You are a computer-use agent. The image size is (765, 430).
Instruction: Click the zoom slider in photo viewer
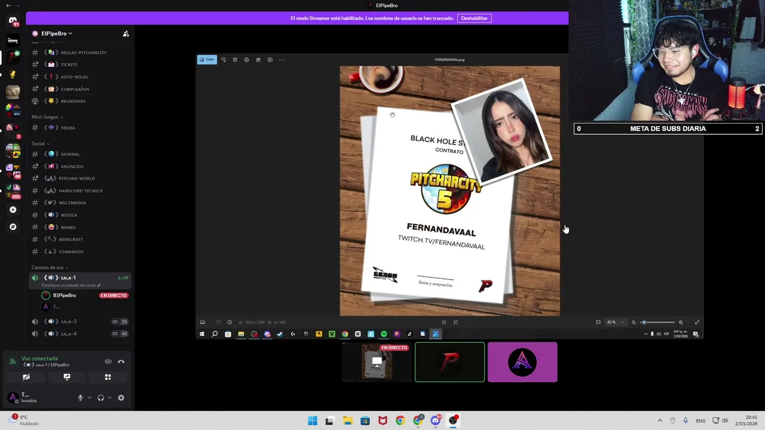[x=657, y=322]
